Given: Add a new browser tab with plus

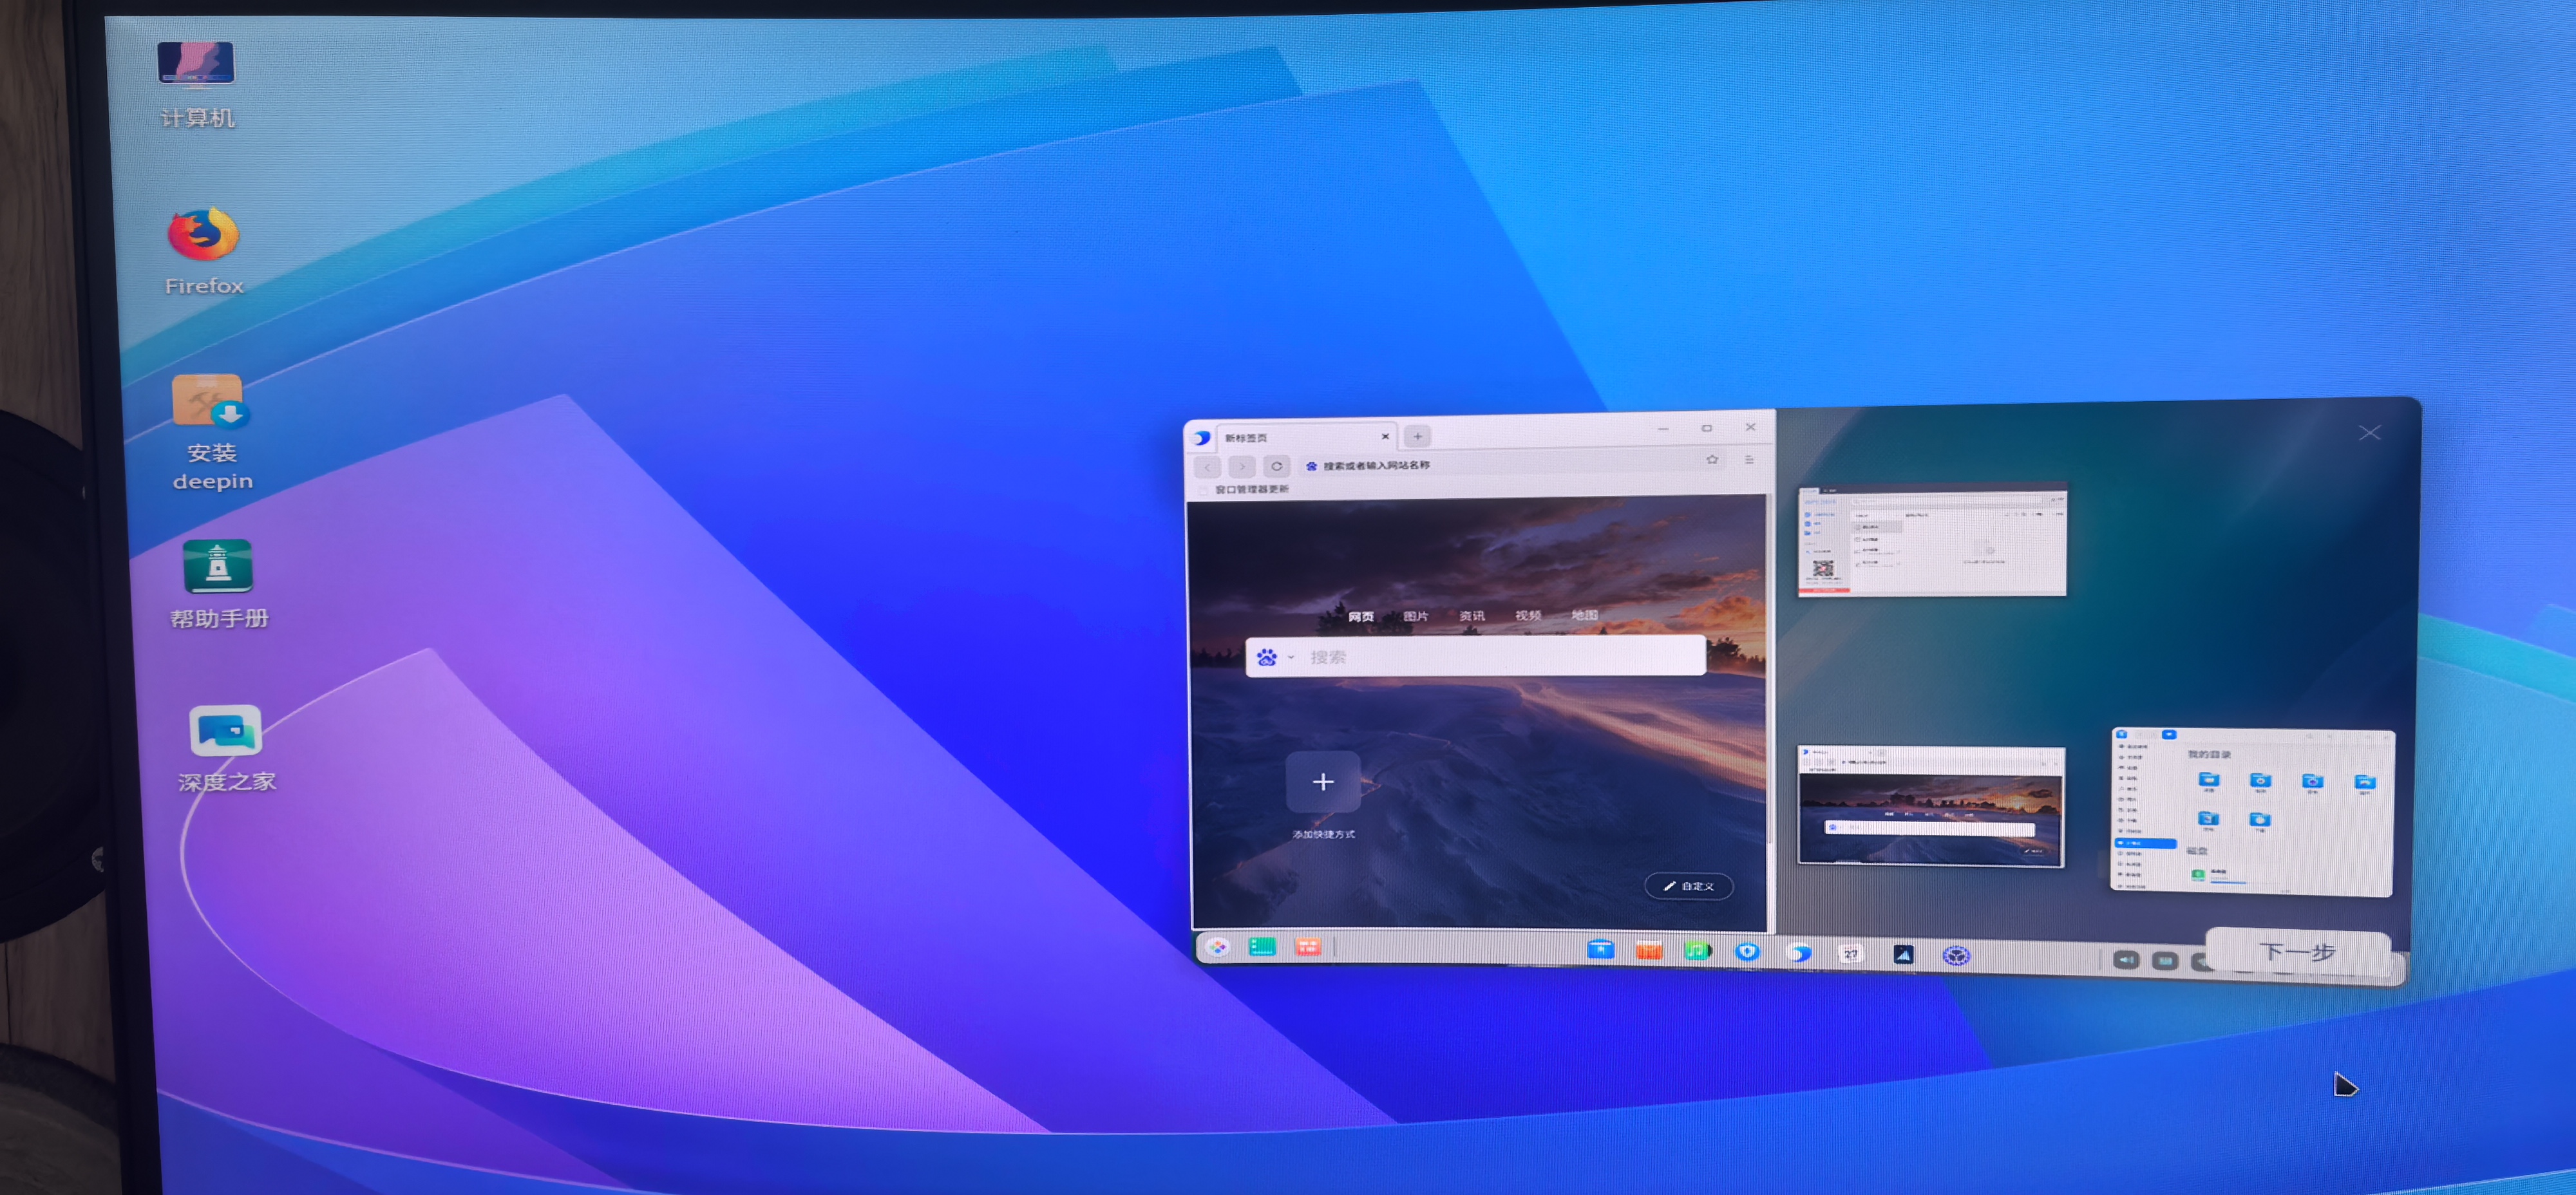Looking at the screenshot, I should pyautogui.click(x=1417, y=436).
